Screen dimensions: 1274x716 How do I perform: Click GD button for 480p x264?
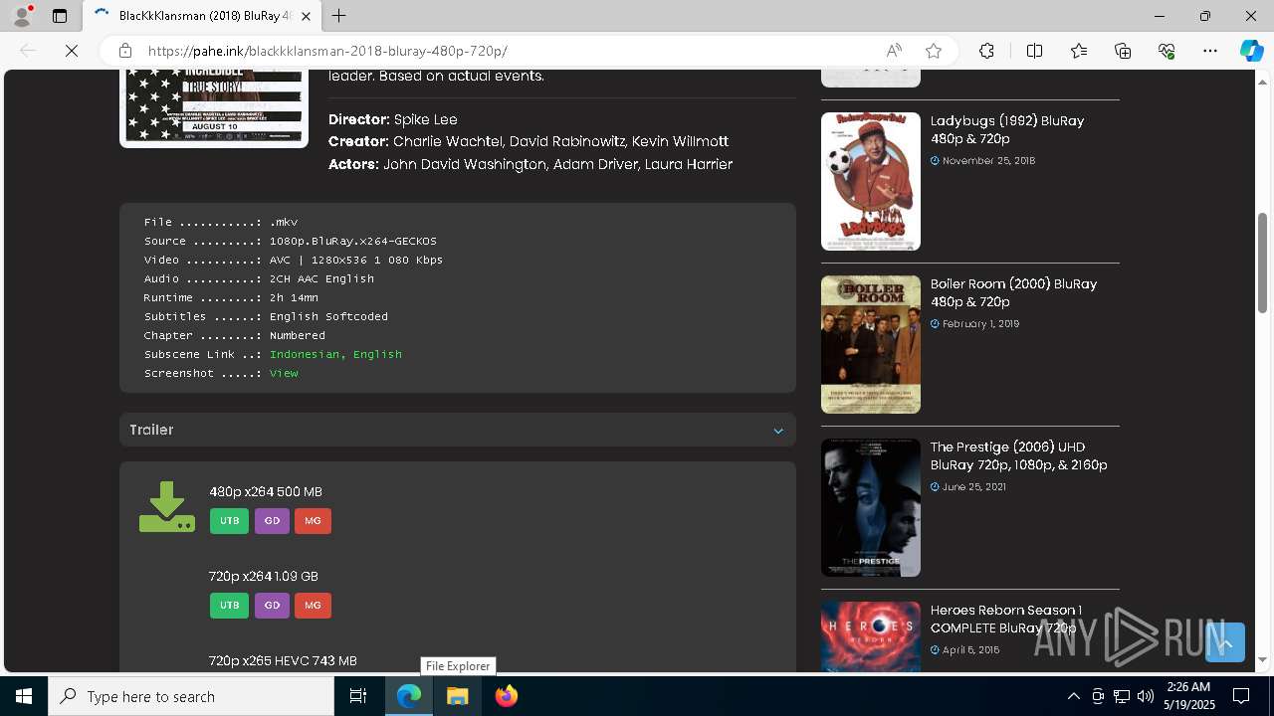coord(272,521)
